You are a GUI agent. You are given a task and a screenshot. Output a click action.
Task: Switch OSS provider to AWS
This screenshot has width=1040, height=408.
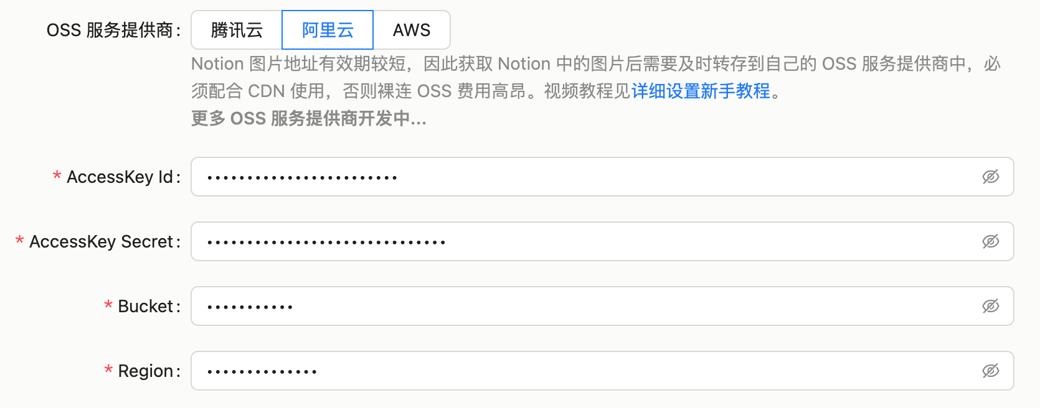coord(412,30)
